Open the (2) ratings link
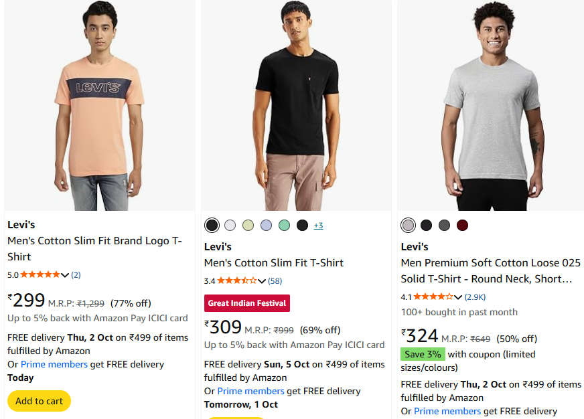 [x=76, y=275]
